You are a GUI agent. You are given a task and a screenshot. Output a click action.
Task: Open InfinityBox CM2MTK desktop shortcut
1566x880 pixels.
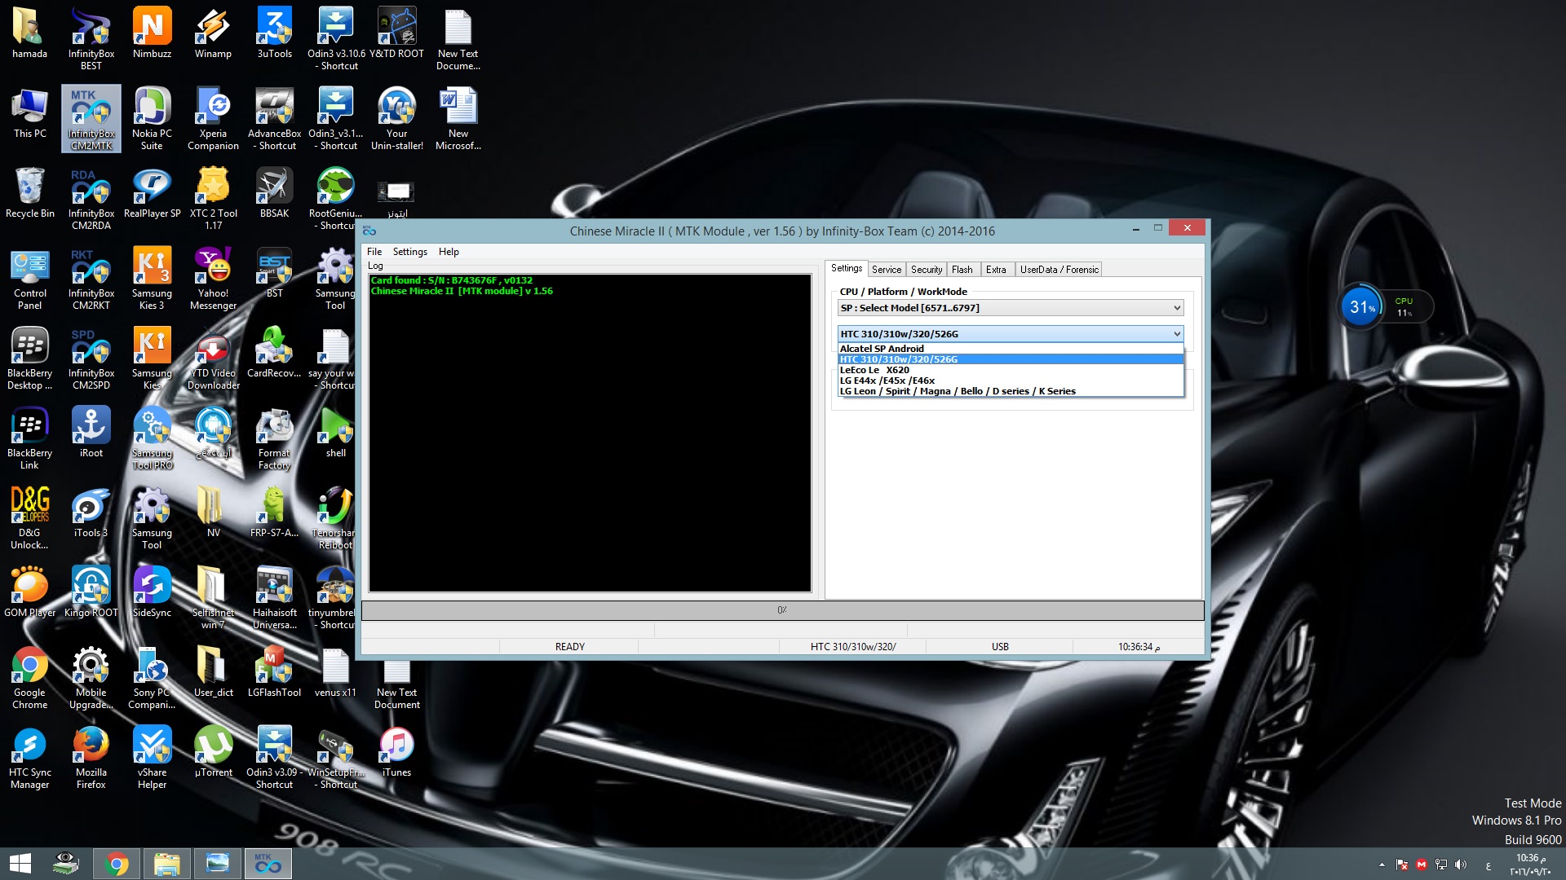coord(91,119)
